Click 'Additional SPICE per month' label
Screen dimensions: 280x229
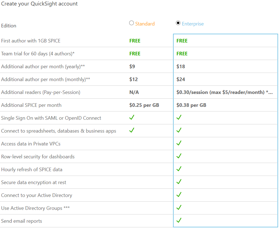tap(31, 105)
